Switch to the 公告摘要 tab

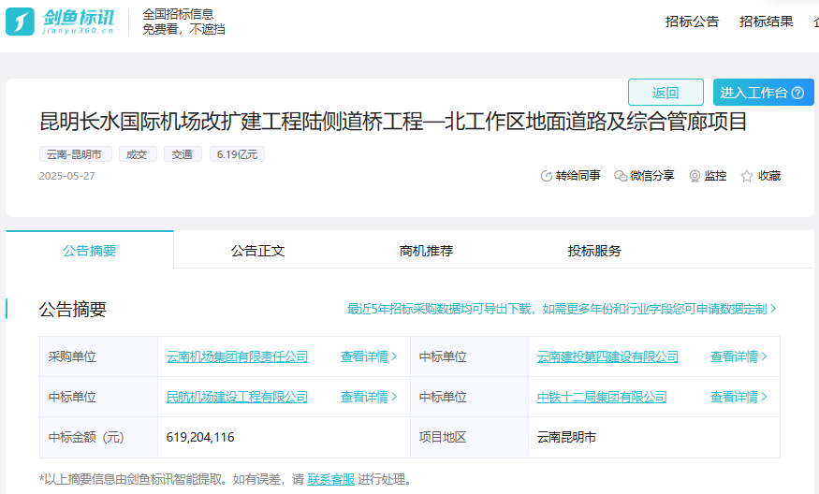coord(89,250)
